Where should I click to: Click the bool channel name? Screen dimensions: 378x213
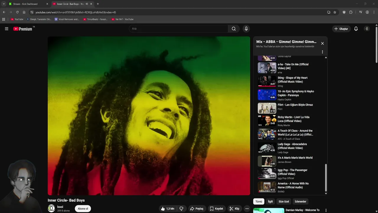pyautogui.click(x=60, y=207)
